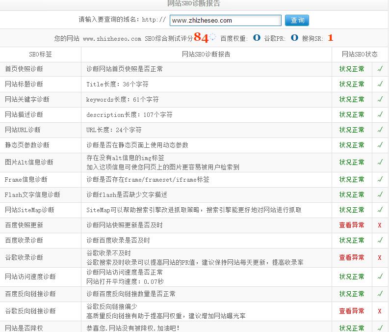The image size is (389, 332).
Task: Click the checkmark icon for 网站标题诊断
Action: click(x=380, y=84)
